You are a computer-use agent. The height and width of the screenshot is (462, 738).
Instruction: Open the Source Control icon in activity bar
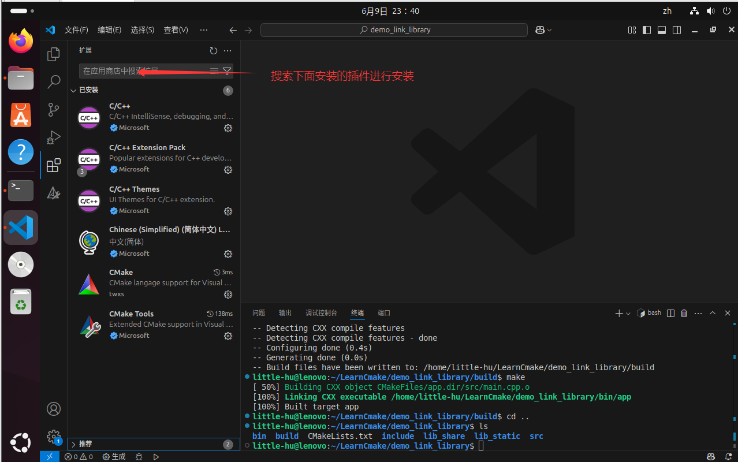pyautogui.click(x=53, y=110)
